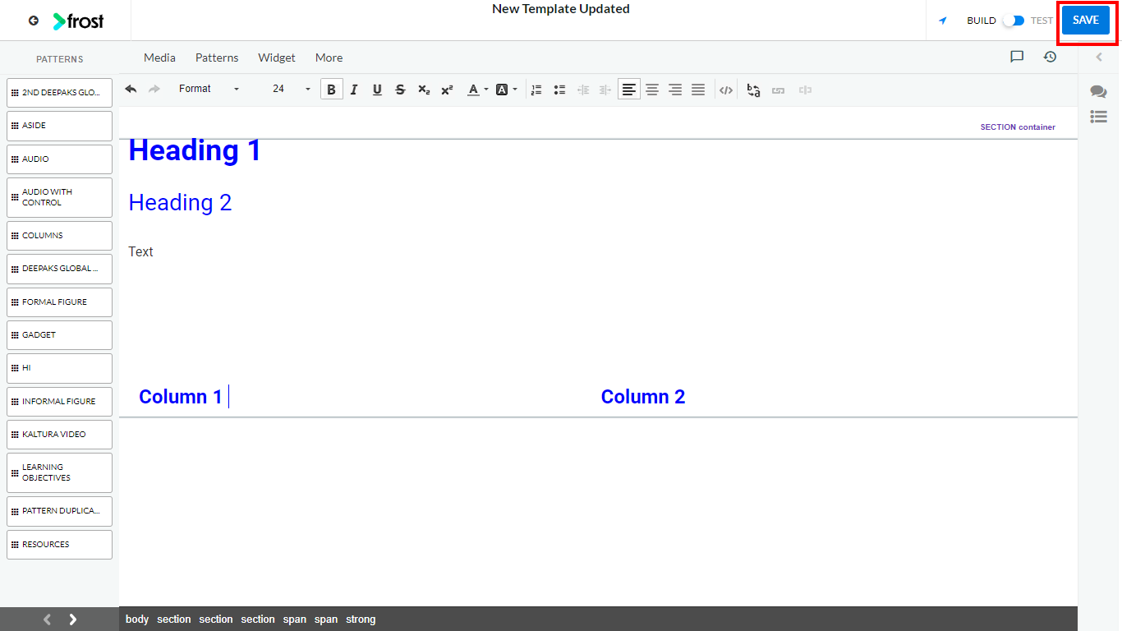Open the outline list icon in sidebar
1122x631 pixels.
[x=1098, y=117]
